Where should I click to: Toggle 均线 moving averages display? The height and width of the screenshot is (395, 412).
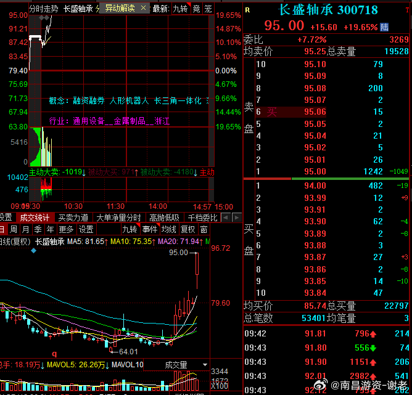pyautogui.click(x=169, y=229)
